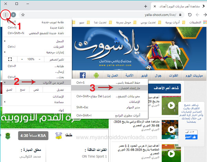207x162 pixels.
Task: Open أدوات مطوري البرامج in submenu
Action: click(109, 116)
